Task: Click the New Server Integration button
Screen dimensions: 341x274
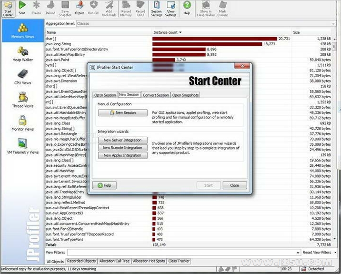Action: tap(123, 140)
